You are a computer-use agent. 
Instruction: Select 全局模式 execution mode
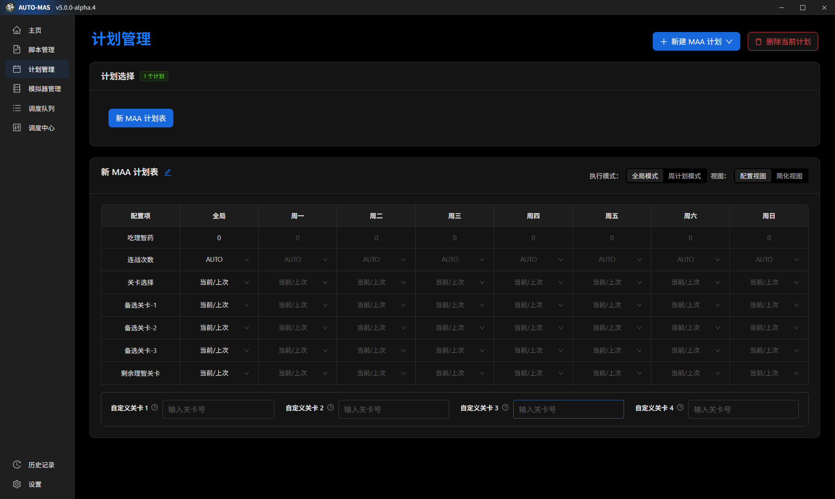pos(645,176)
